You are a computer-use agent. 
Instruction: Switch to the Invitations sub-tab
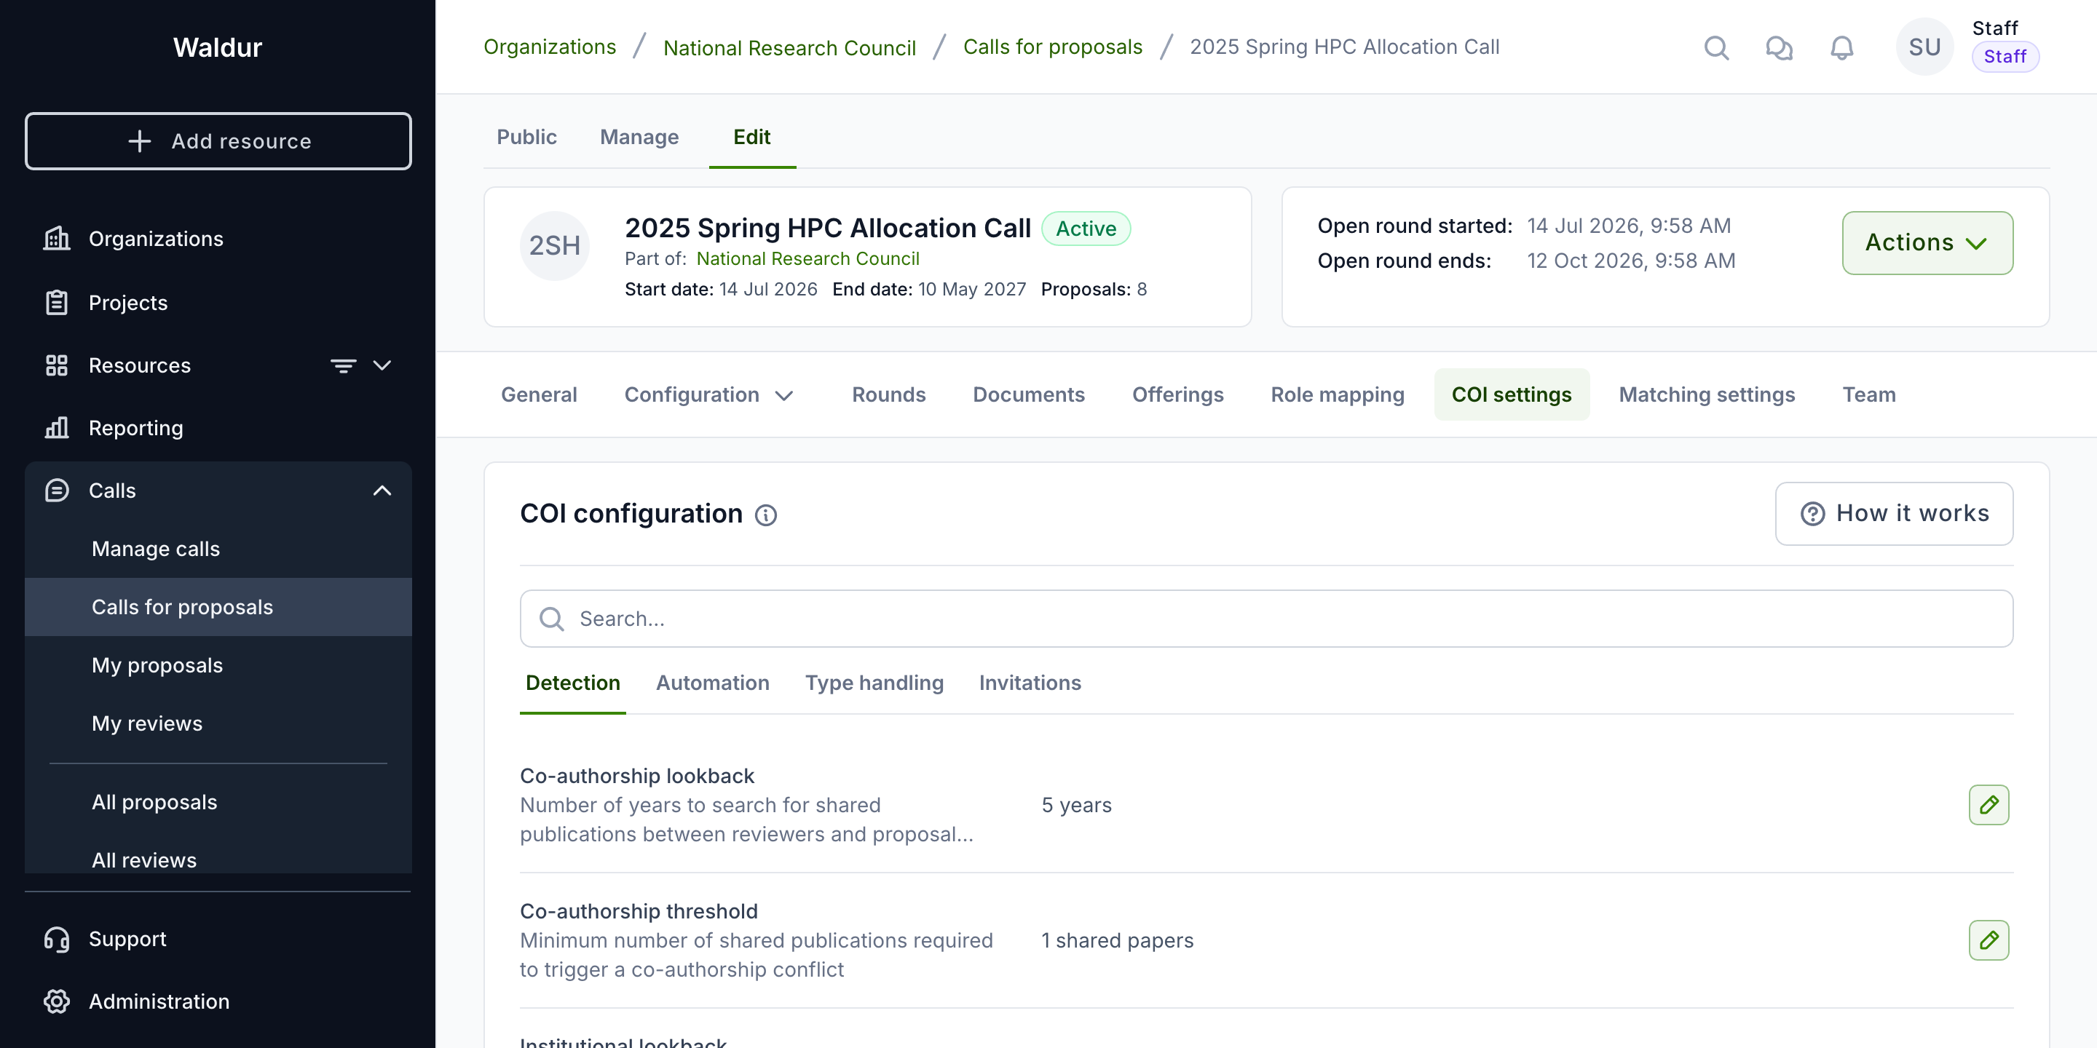1030,683
